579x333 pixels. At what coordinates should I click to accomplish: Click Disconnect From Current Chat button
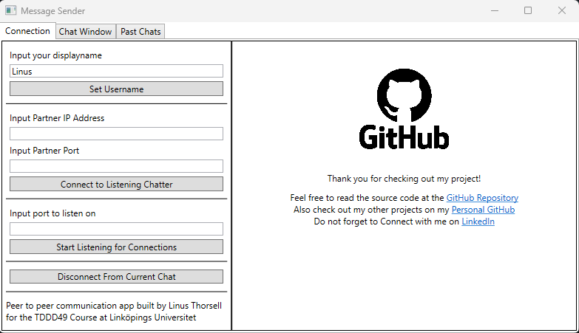[x=116, y=277]
